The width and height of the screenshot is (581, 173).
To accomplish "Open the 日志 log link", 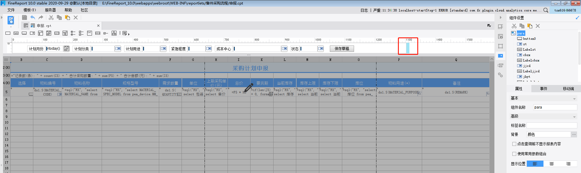I will pyautogui.click(x=364, y=10).
